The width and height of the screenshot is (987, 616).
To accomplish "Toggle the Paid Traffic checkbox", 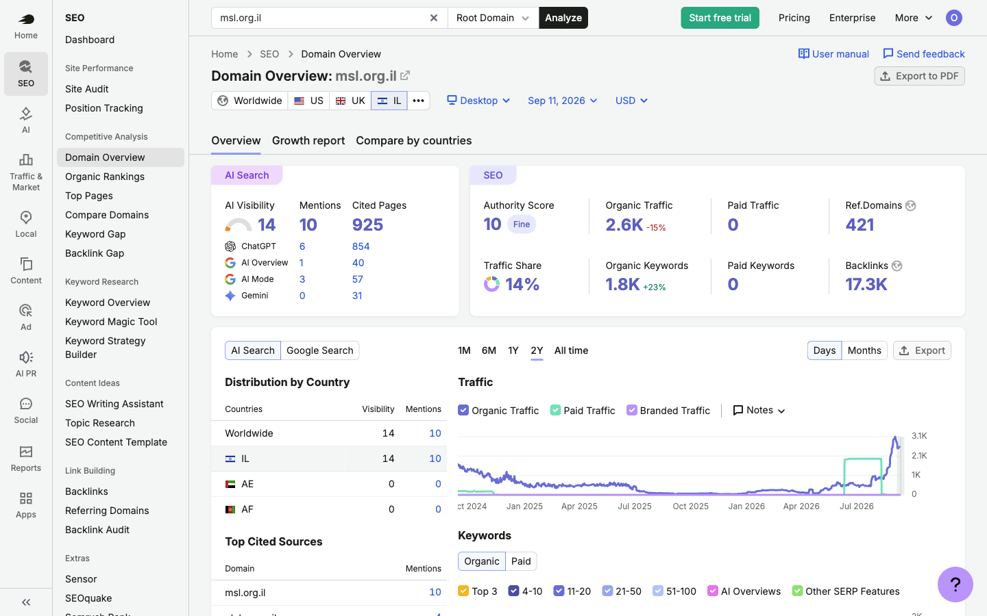I will coord(555,411).
